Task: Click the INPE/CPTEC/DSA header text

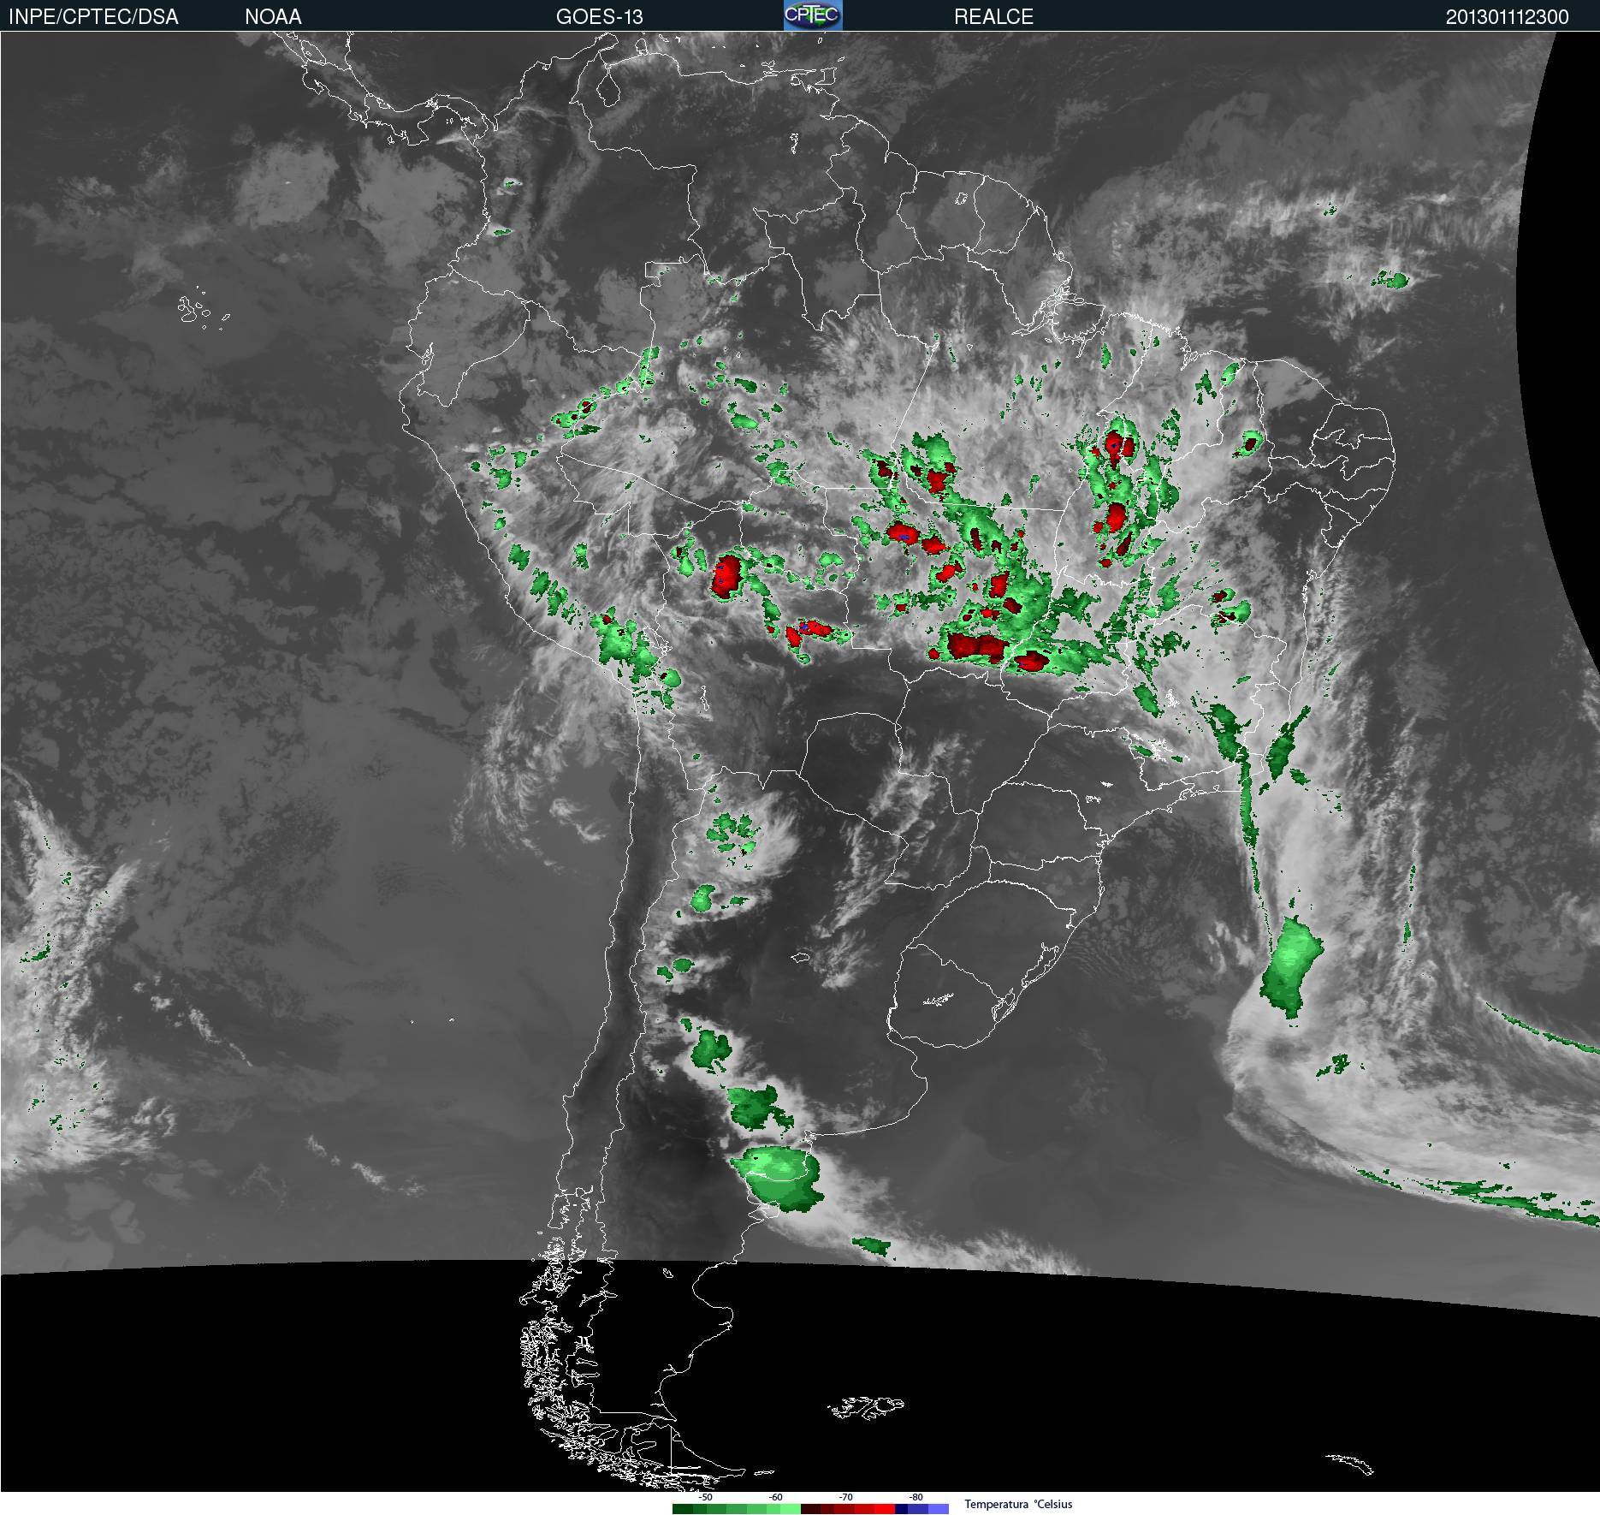Action: click(x=93, y=16)
